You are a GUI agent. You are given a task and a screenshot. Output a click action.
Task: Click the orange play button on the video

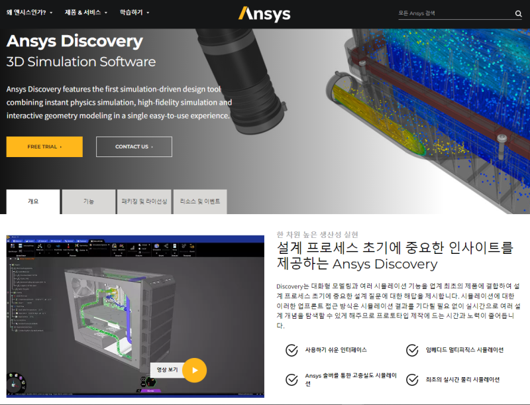[194, 371]
